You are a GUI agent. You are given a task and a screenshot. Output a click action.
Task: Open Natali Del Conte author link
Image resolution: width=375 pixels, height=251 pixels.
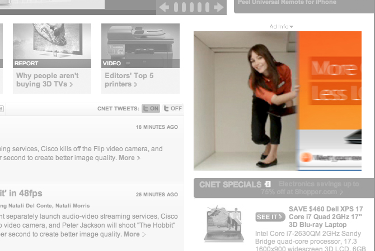pos(31,205)
